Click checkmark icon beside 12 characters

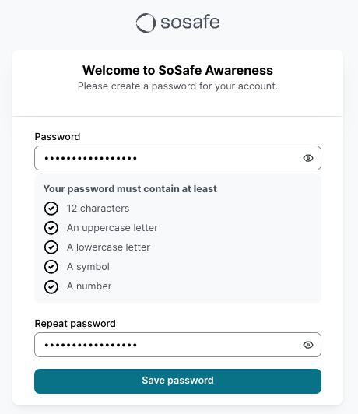coord(51,209)
